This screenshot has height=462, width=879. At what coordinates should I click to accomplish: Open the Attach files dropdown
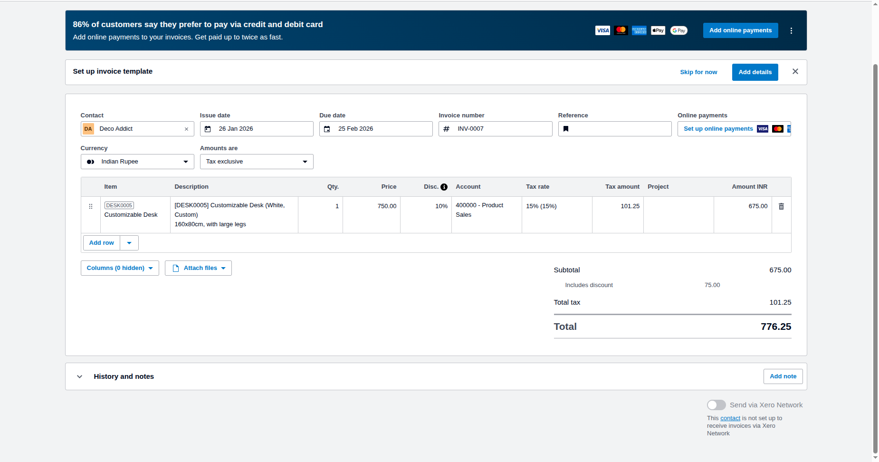(198, 268)
